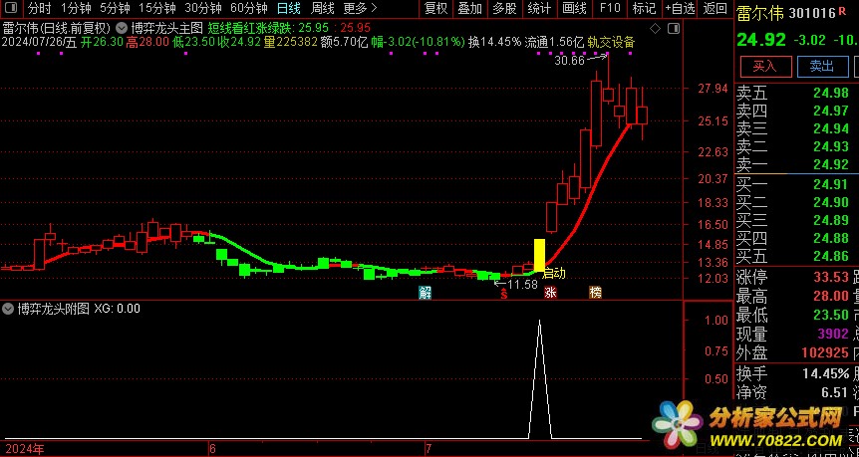
Task: Click the 6 month marker on the time axis
Action: tap(212, 449)
